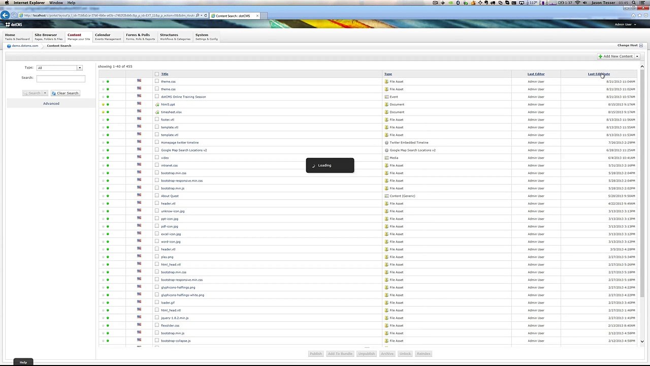Image resolution: width=650 pixels, height=366 pixels.
Task: Open the Admin User menu at top right
Action: click(625, 24)
